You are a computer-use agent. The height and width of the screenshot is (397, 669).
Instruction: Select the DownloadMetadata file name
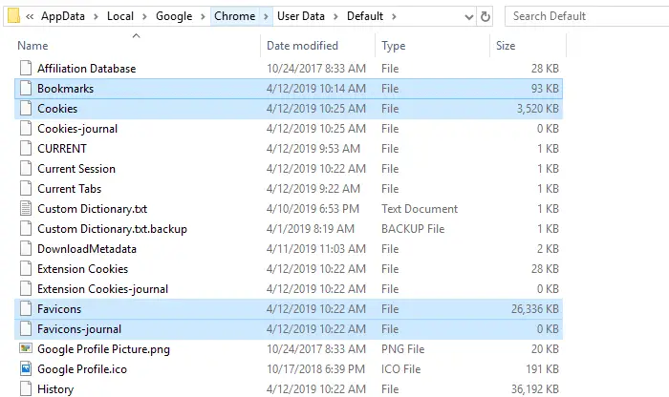click(x=87, y=249)
